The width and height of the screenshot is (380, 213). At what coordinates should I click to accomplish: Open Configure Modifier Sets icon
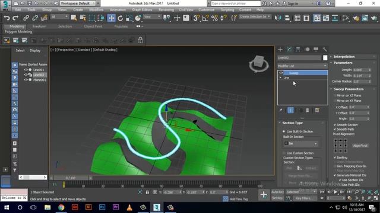click(x=317, y=110)
